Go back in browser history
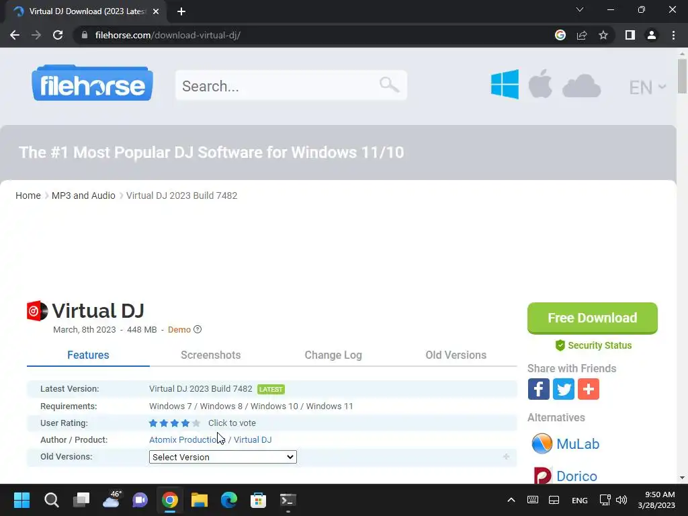Screen dimensions: 688x516 pyautogui.click(x=15, y=35)
